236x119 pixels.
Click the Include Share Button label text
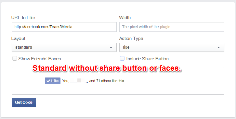pos(148,59)
